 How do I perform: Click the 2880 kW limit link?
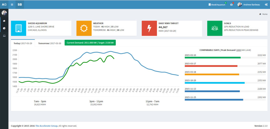pyautogui.click(x=239, y=50)
